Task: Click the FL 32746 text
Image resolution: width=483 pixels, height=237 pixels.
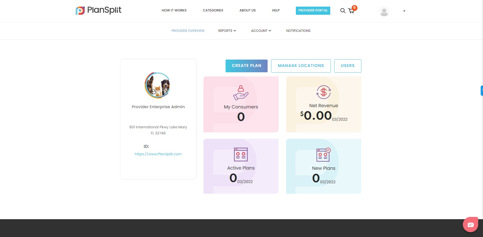Action: [158, 133]
